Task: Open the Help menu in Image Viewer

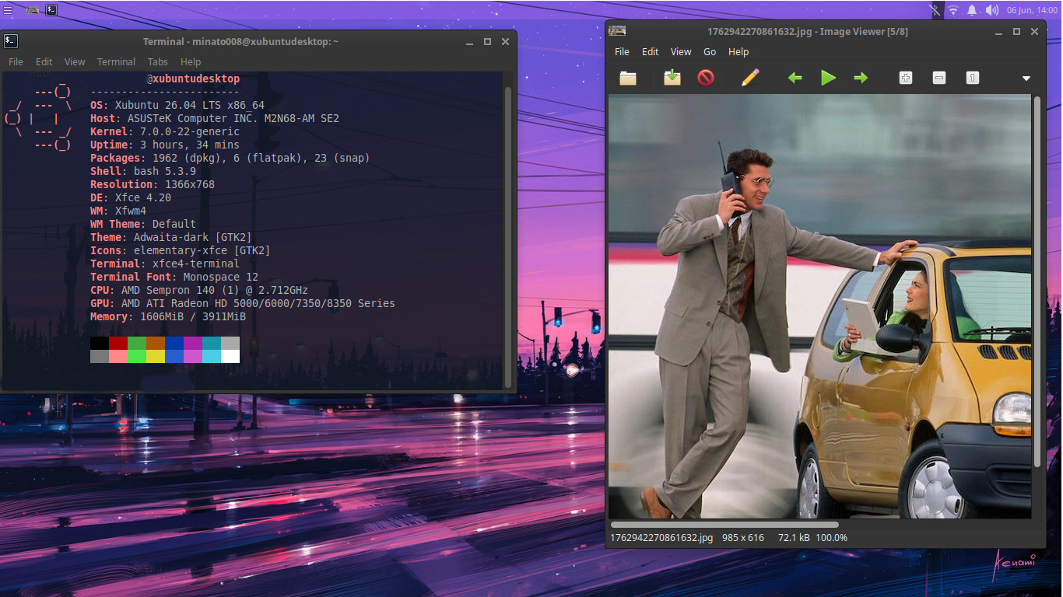Action: [x=738, y=51]
